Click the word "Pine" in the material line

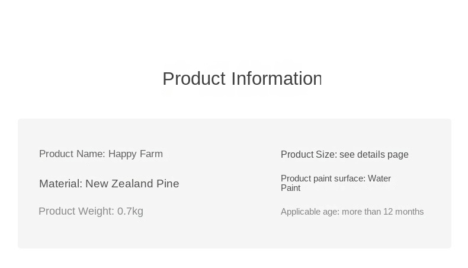tap(168, 184)
